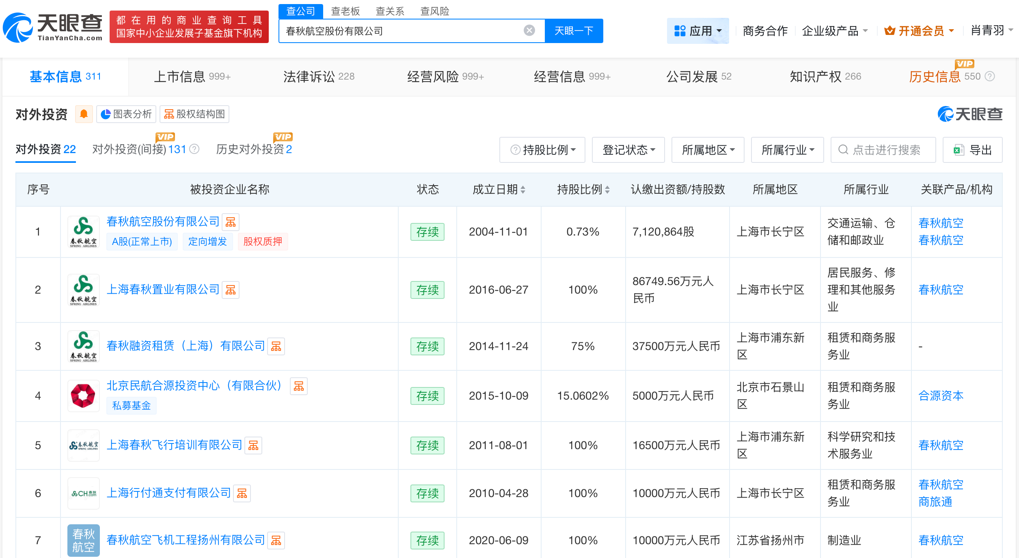The height and width of the screenshot is (558, 1019).
Task: Open equity chart icon beside 上海行付通支付有限公司
Action: click(x=242, y=493)
